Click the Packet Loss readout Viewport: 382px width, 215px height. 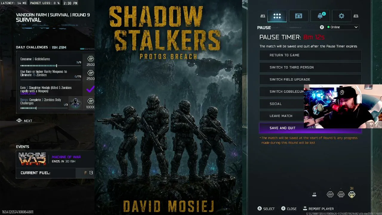point(45,3)
